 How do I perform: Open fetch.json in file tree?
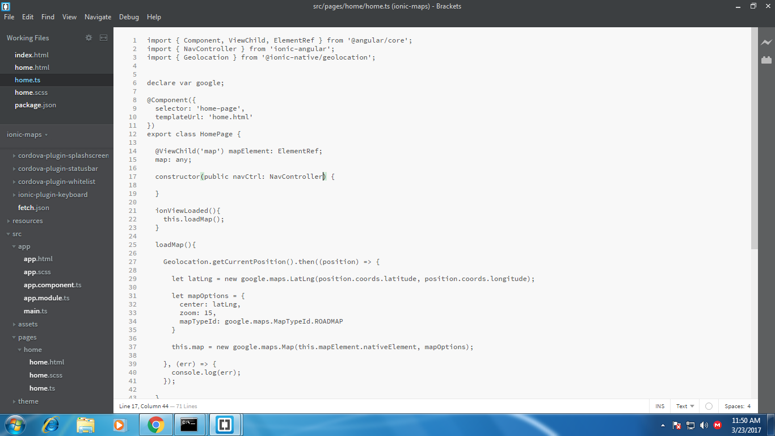(33, 208)
